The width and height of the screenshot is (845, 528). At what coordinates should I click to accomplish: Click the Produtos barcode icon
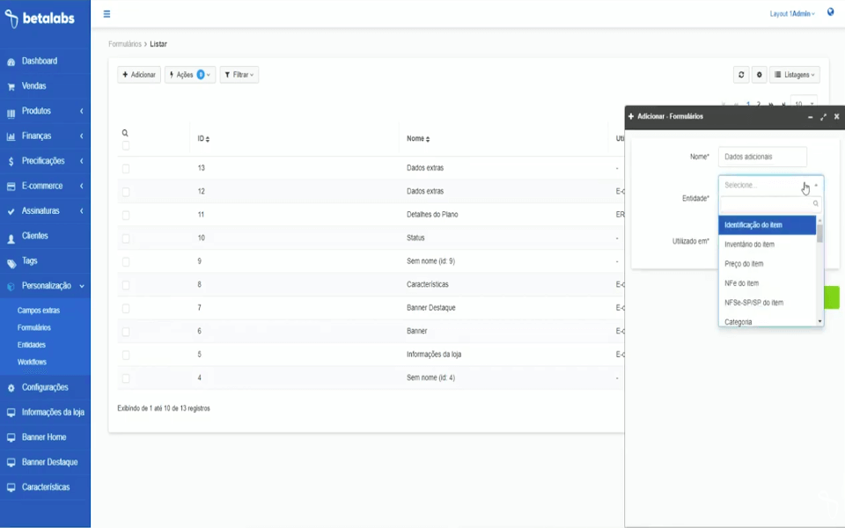pyautogui.click(x=11, y=112)
